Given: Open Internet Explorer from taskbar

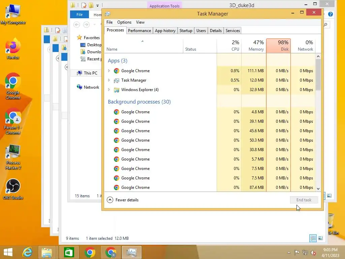Looking at the screenshot, I should (x=27, y=252).
